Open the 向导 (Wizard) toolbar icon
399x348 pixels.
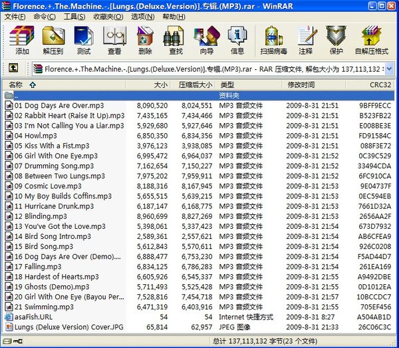(207, 36)
